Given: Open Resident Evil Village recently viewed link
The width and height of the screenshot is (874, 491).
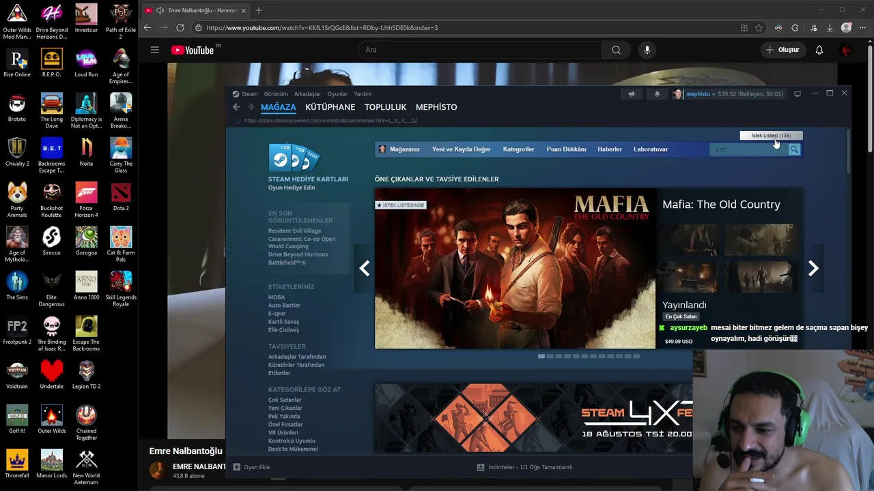Looking at the screenshot, I should point(294,231).
